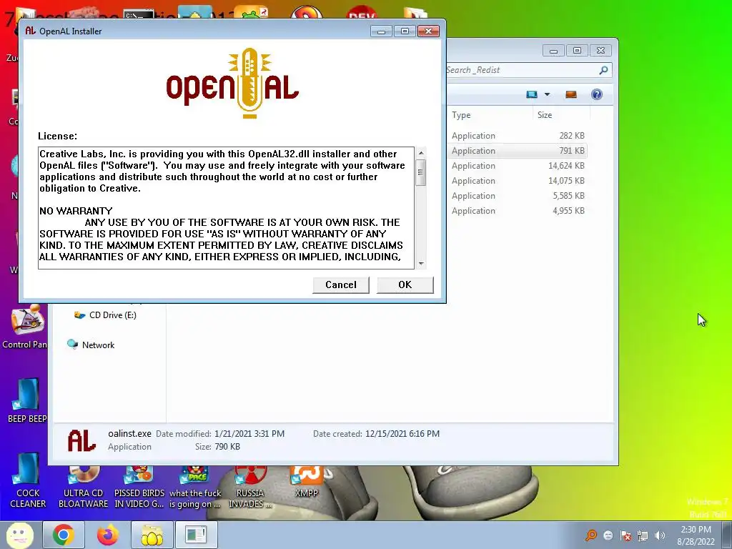This screenshot has height=549, width=732.
Task: Select the BEEP BEEP desktop shortcut
Action: pyautogui.click(x=26, y=400)
